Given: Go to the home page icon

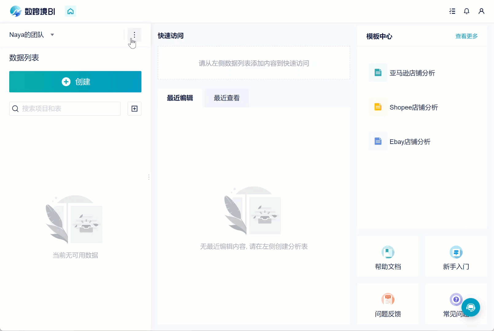Looking at the screenshot, I should 70,11.
